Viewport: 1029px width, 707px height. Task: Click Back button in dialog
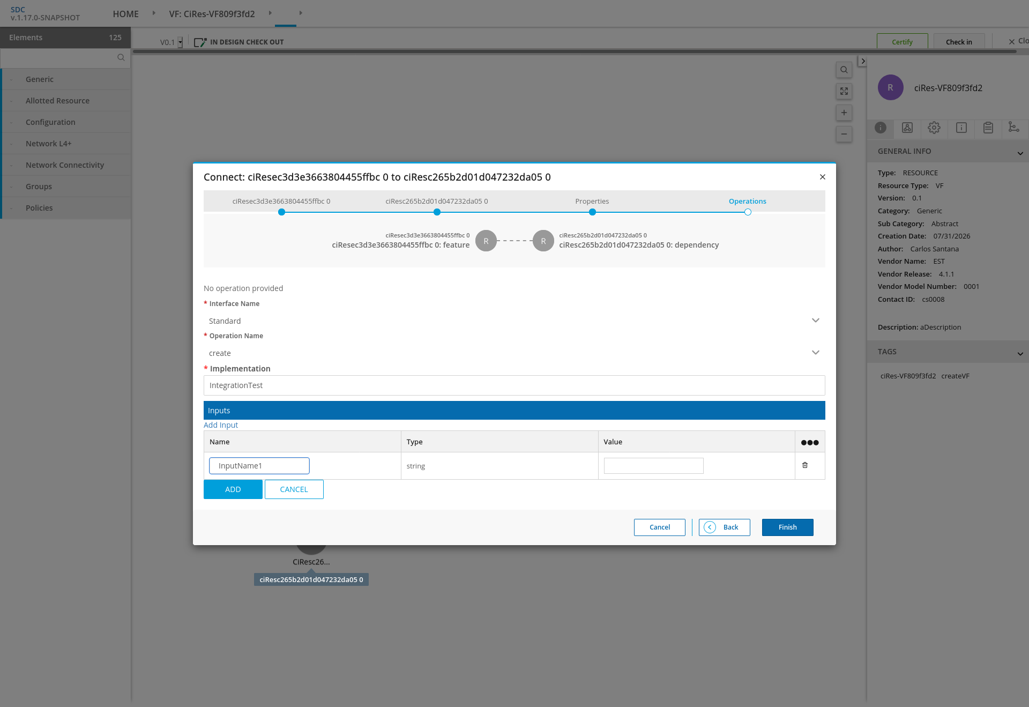(725, 527)
